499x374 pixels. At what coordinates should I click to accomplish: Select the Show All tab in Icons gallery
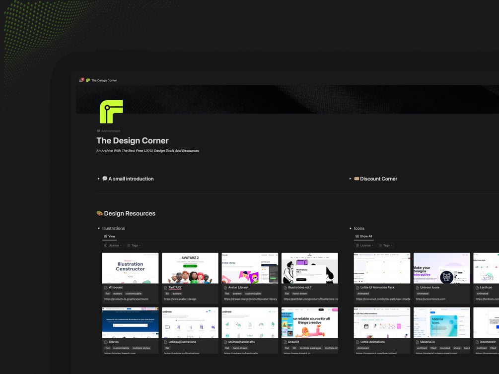[364, 236]
